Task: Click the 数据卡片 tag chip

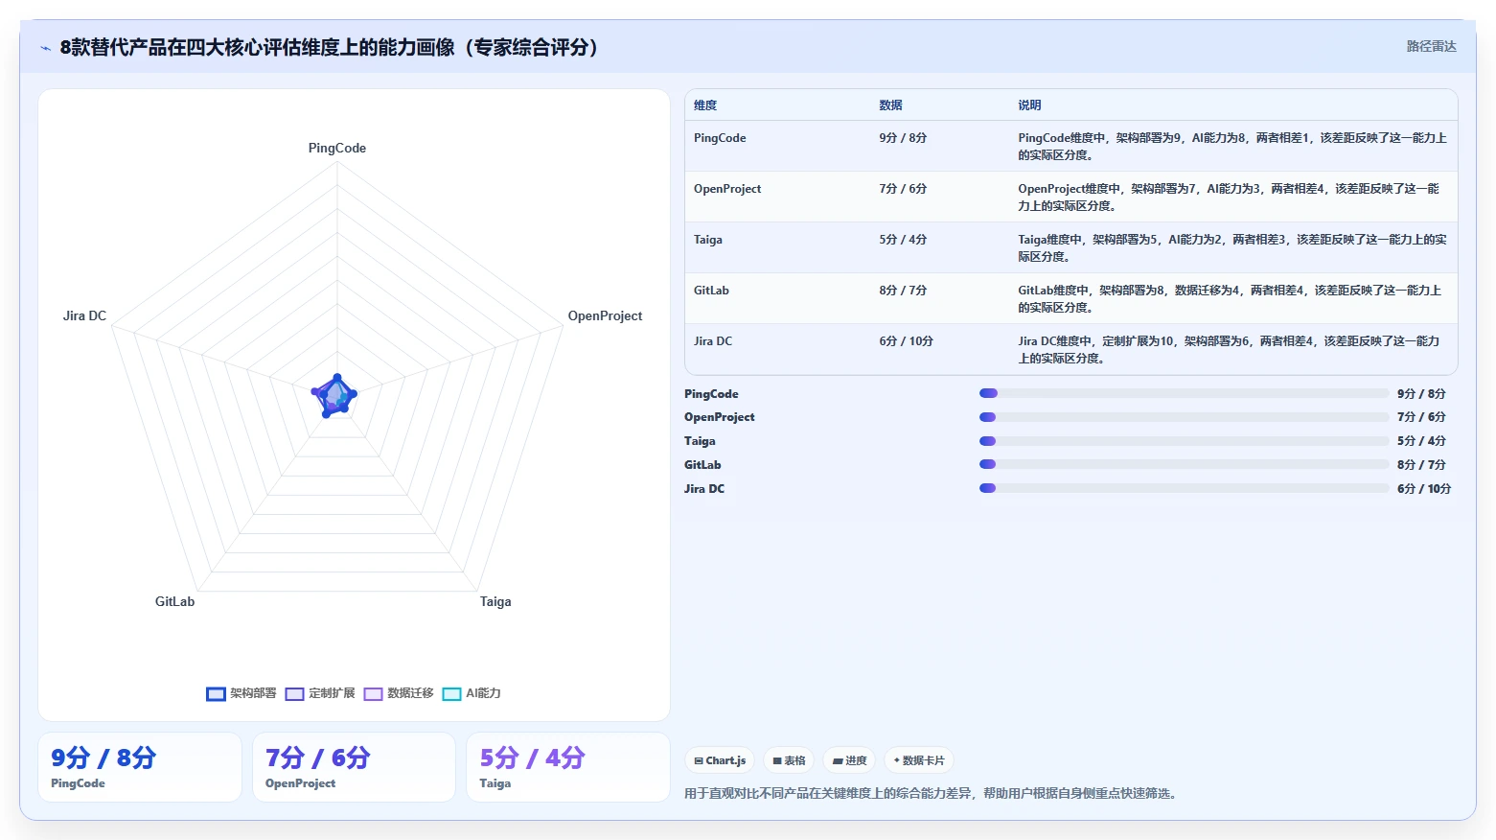Action: (918, 760)
